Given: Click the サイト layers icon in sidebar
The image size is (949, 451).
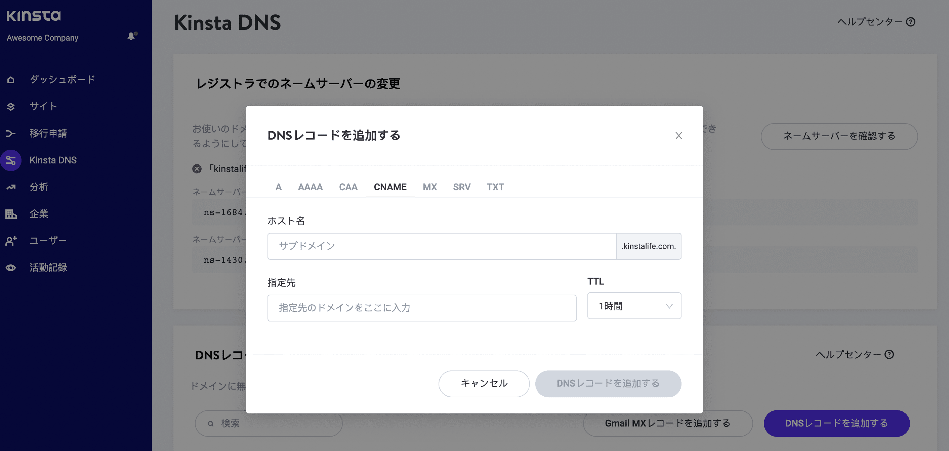Looking at the screenshot, I should [11, 106].
